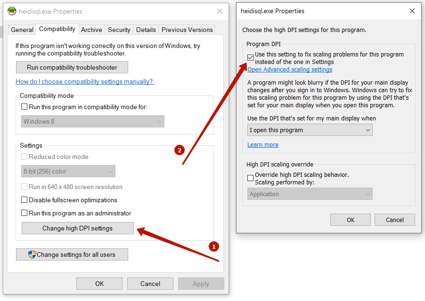Click Change high DPI settings button
This screenshot has height=301, width=425.
[x=78, y=228]
